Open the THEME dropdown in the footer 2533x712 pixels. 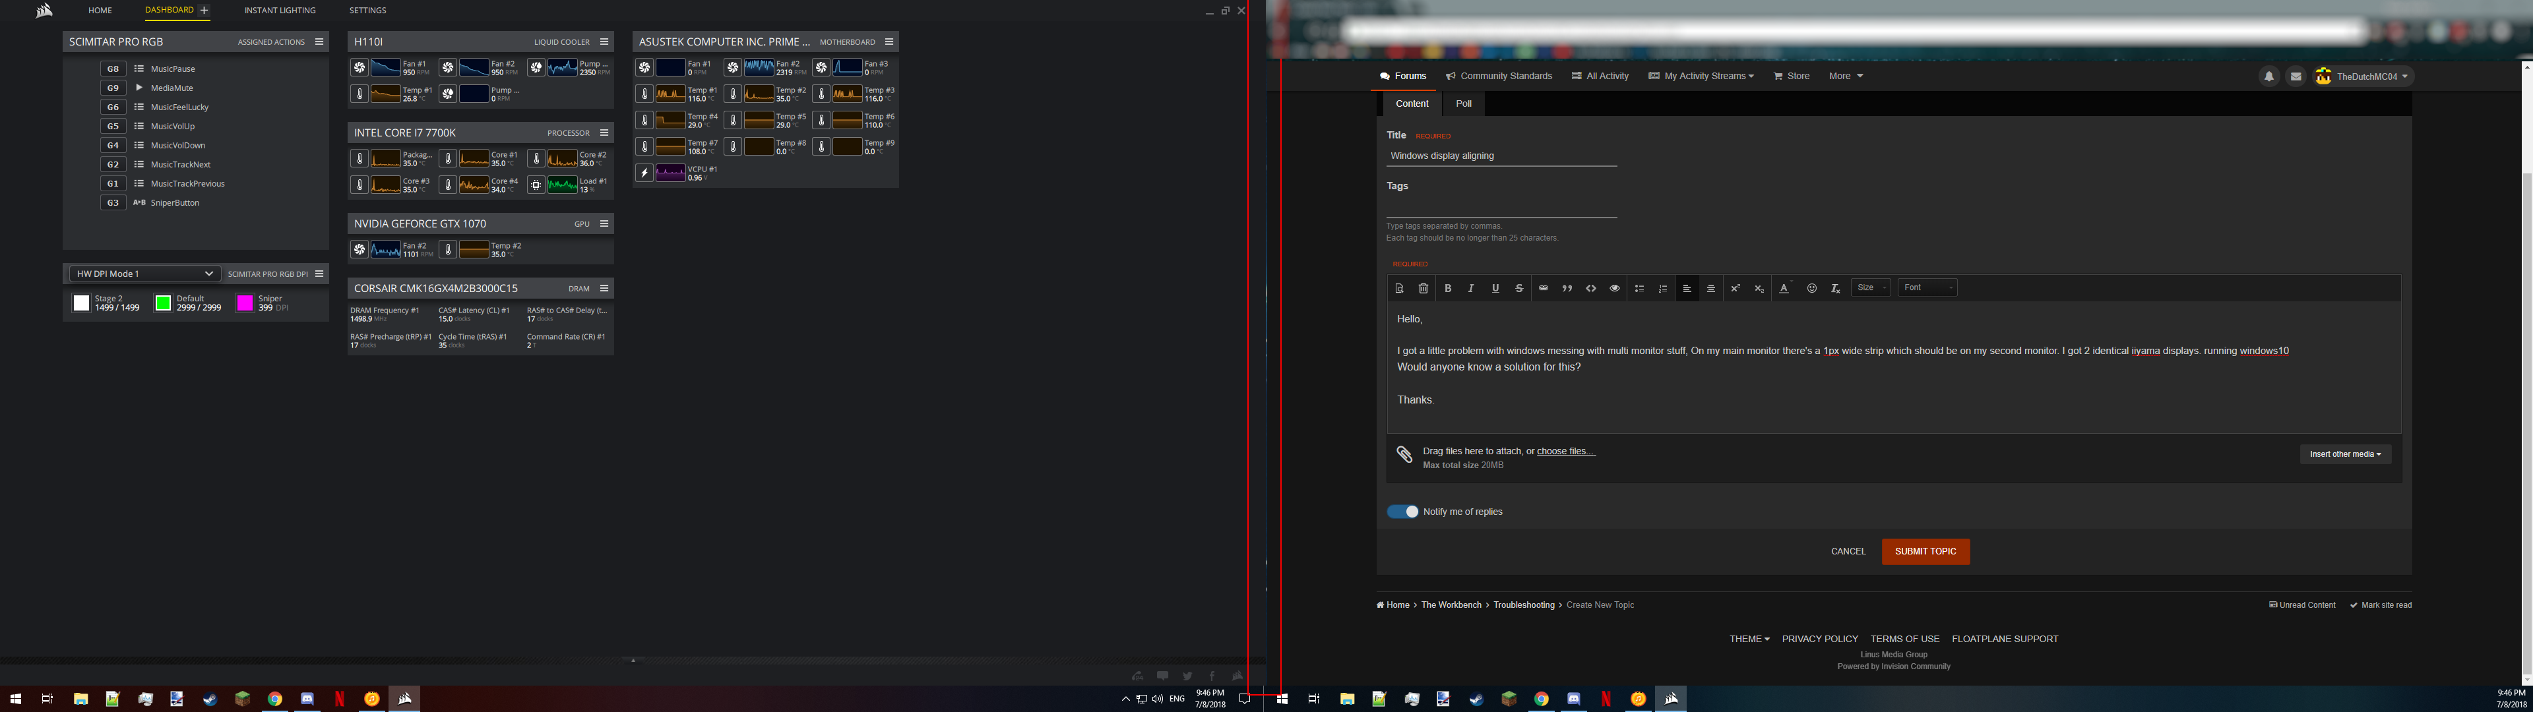tap(1749, 639)
